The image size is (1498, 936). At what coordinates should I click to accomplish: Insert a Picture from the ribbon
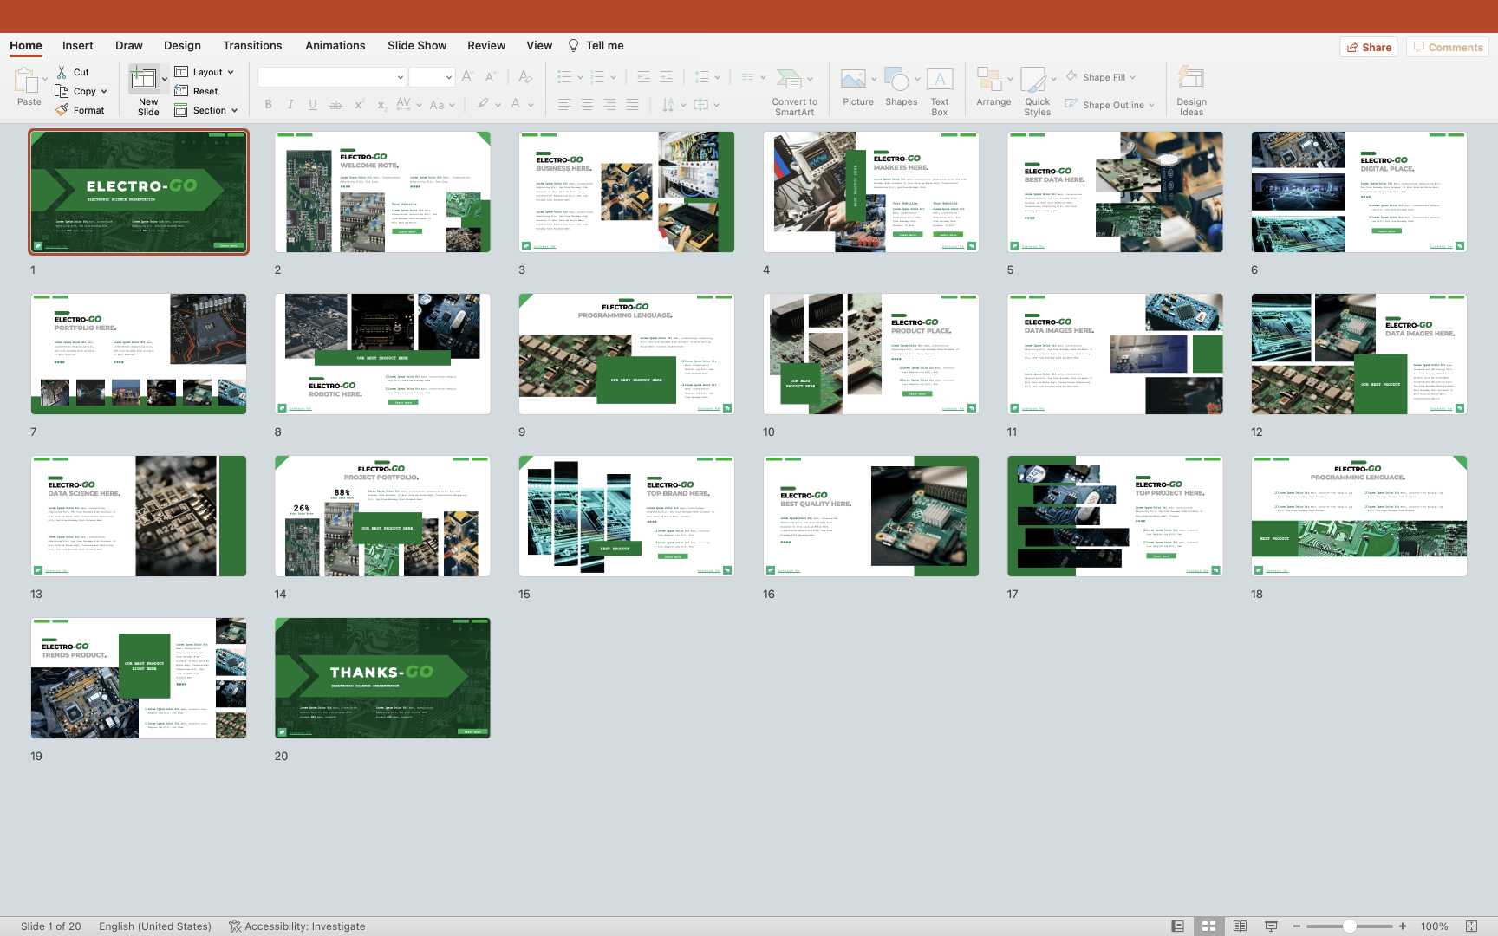pos(853,81)
